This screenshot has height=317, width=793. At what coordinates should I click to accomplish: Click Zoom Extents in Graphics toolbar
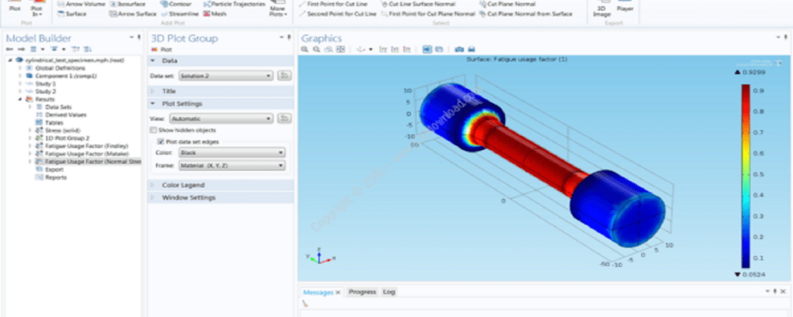(340, 50)
